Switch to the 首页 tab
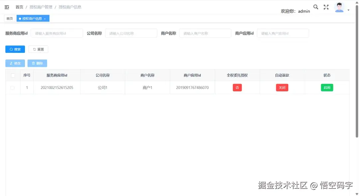The height and width of the screenshot is (196, 359). (9, 18)
